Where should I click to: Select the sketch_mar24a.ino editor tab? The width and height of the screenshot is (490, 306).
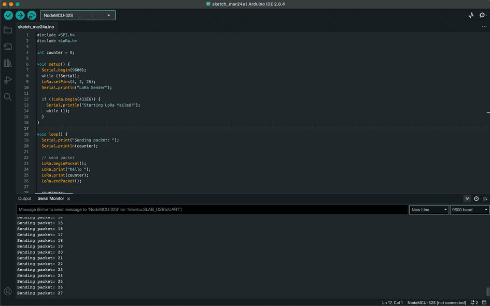tap(36, 27)
